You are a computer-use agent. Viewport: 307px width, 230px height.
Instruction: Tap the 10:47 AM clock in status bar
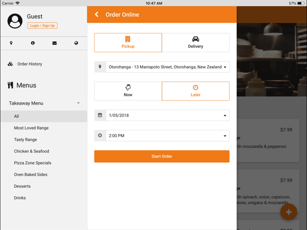[154, 3]
